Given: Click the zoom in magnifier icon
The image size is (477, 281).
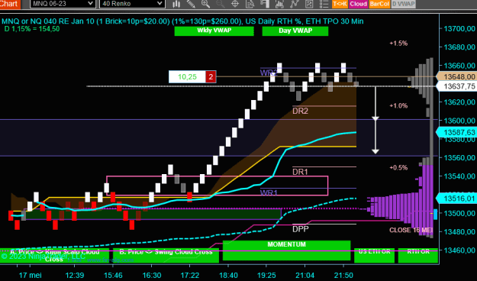Looking at the screenshot, I should point(205,4).
